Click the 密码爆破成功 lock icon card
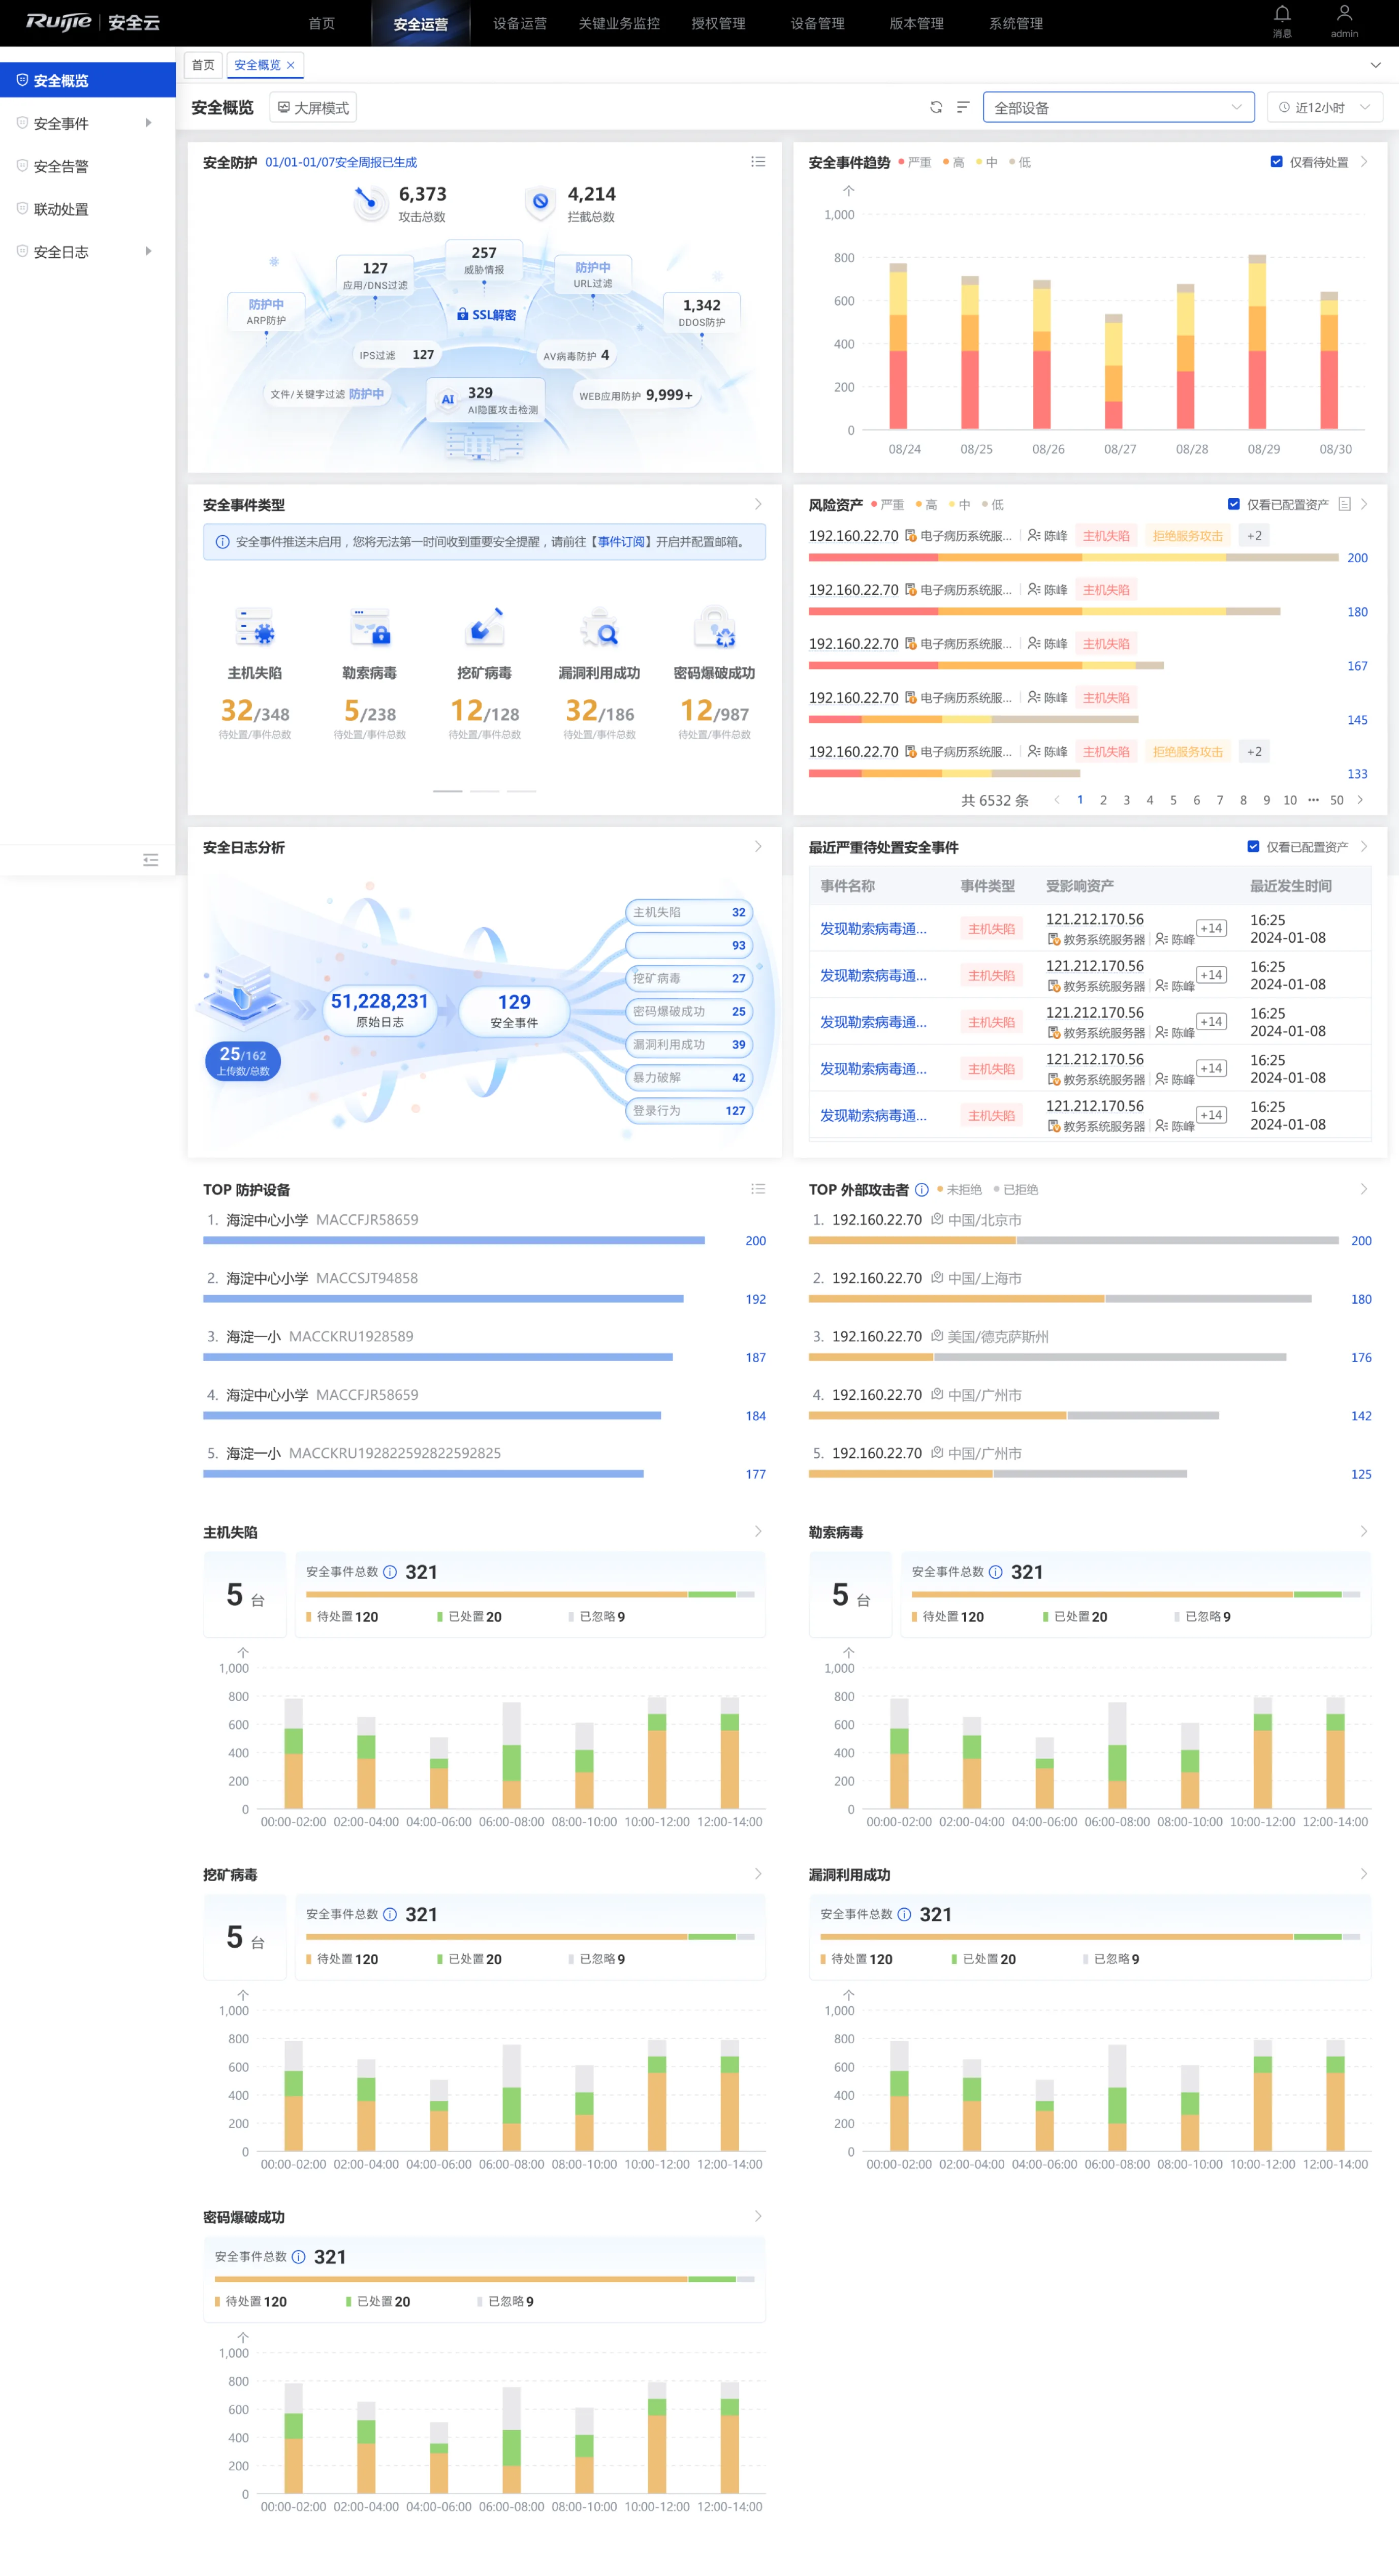1399x2576 pixels. (x=715, y=628)
